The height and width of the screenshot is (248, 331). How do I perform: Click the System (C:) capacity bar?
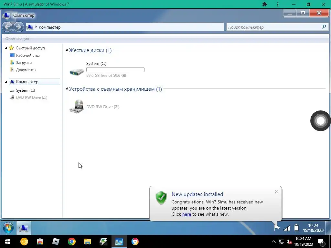pyautogui.click(x=115, y=70)
